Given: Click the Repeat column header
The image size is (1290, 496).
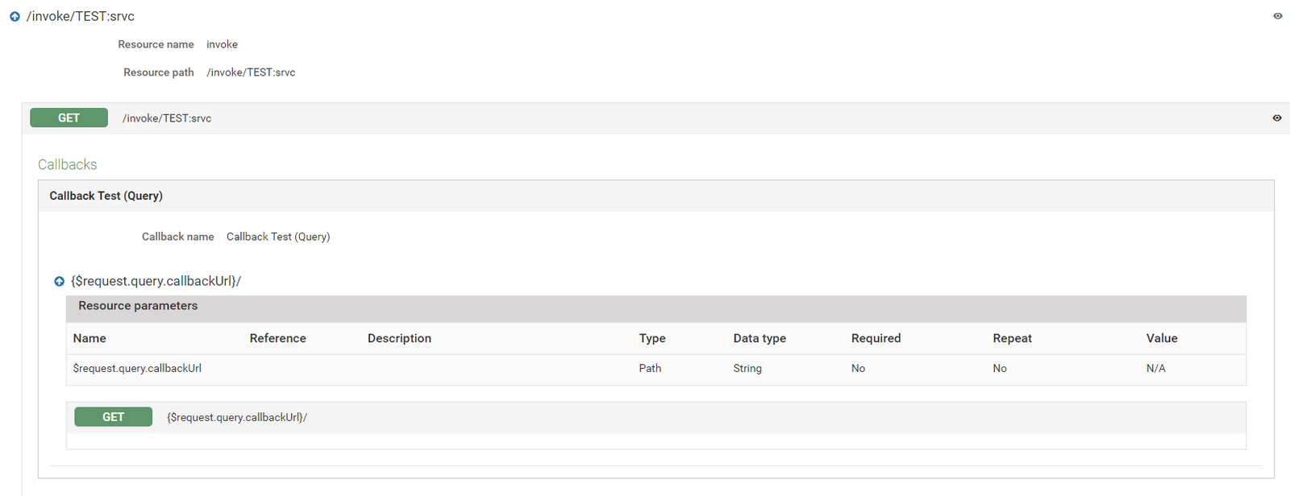Looking at the screenshot, I should [x=1012, y=338].
